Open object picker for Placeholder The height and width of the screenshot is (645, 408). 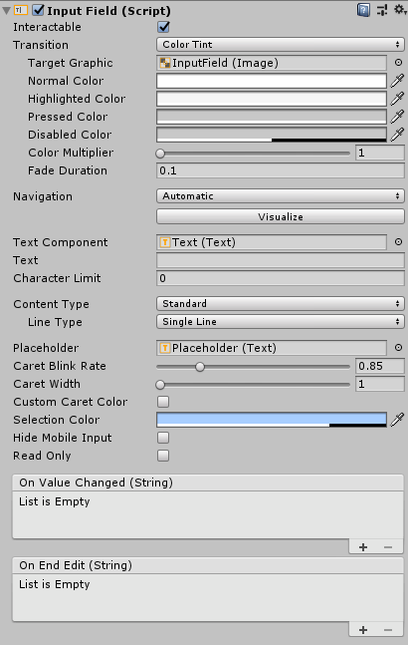click(x=398, y=348)
